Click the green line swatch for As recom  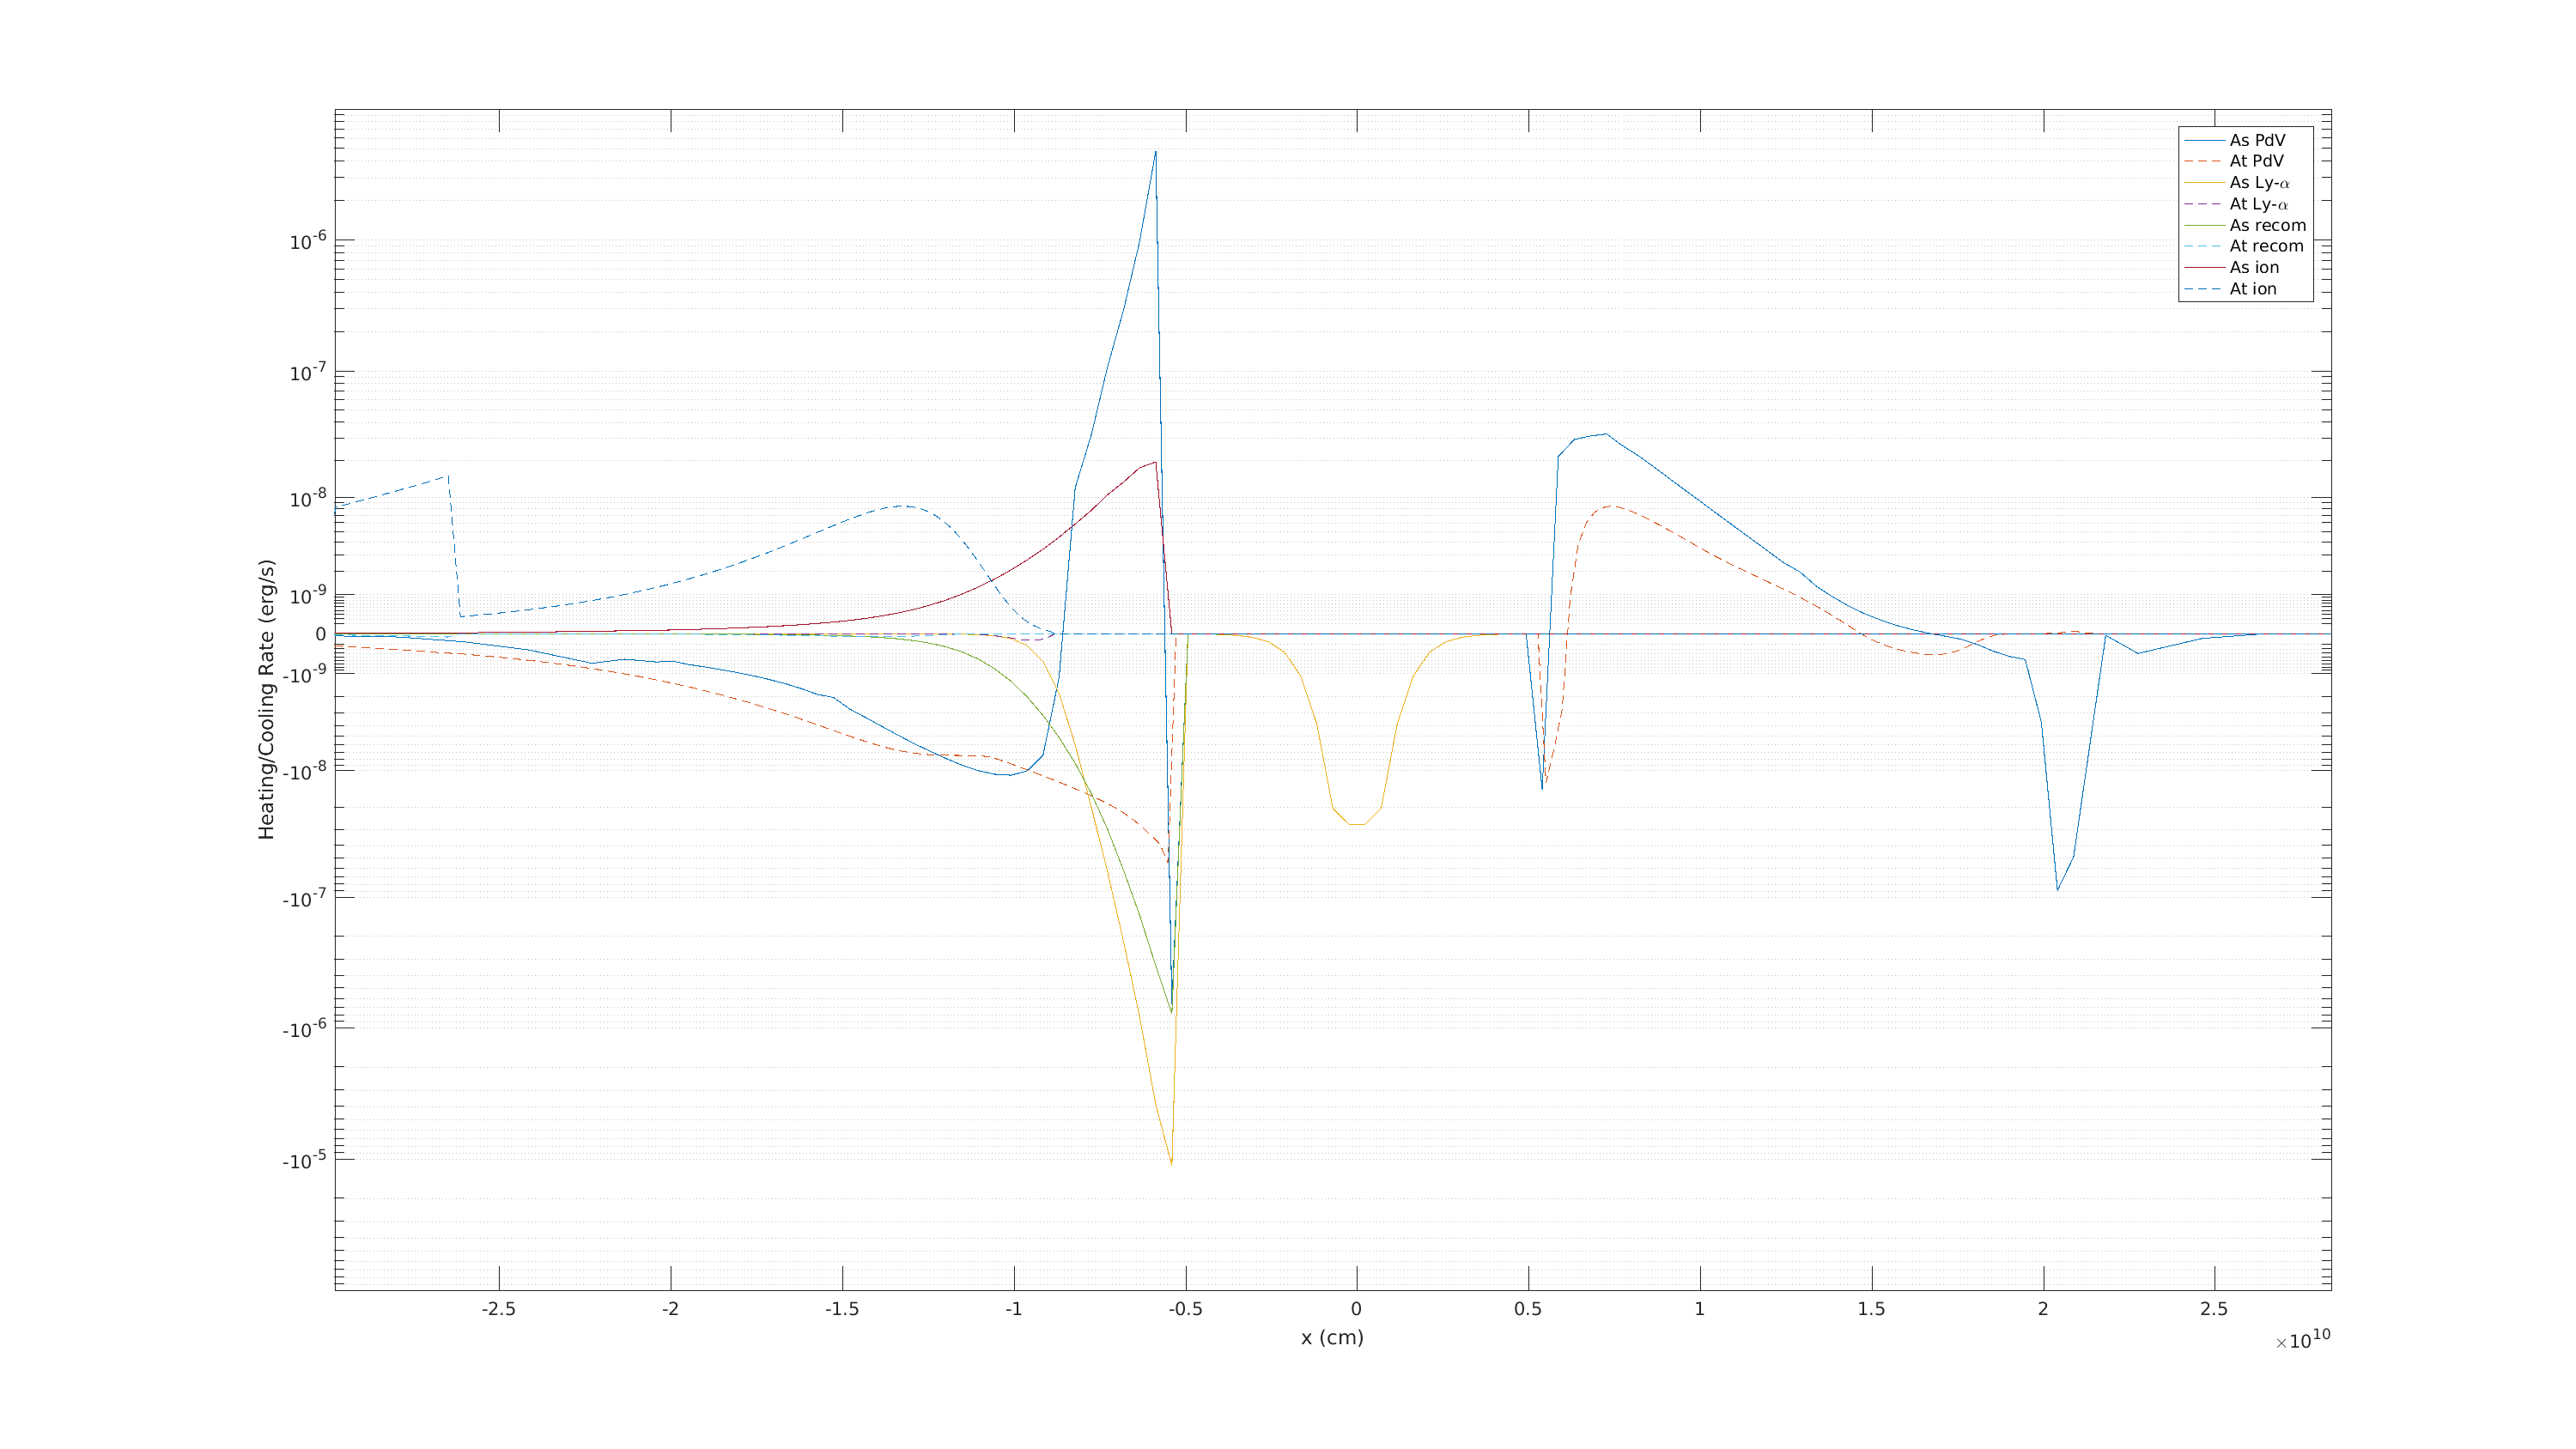pos(2204,225)
